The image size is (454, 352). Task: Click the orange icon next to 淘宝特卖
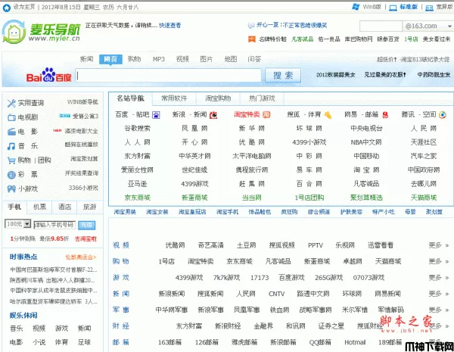click(x=266, y=115)
